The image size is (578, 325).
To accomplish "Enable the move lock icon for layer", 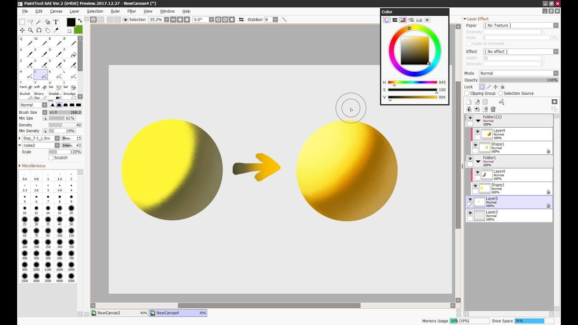I will click(495, 87).
